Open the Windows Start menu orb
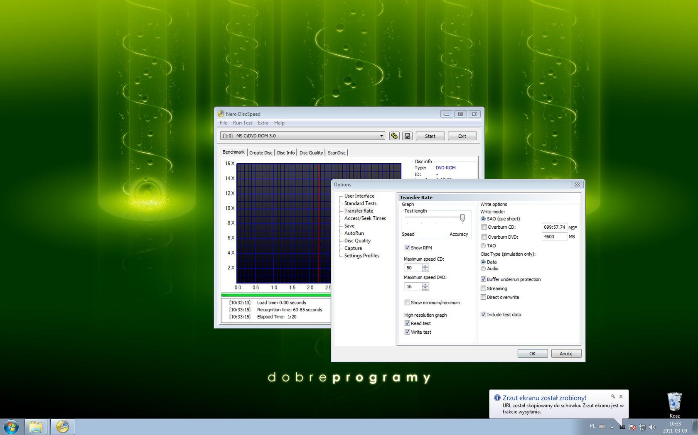Screen dimensions: 698x435 [11, 427]
